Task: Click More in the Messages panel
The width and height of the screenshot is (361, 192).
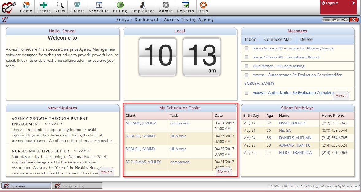Action: pyautogui.click(x=341, y=95)
